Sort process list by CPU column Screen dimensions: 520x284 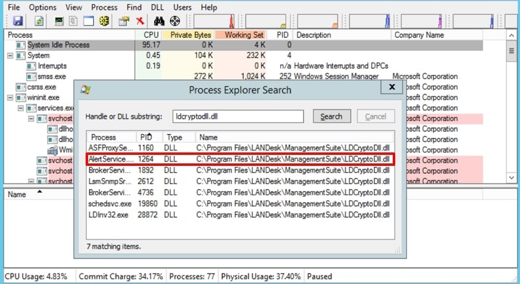pos(148,35)
